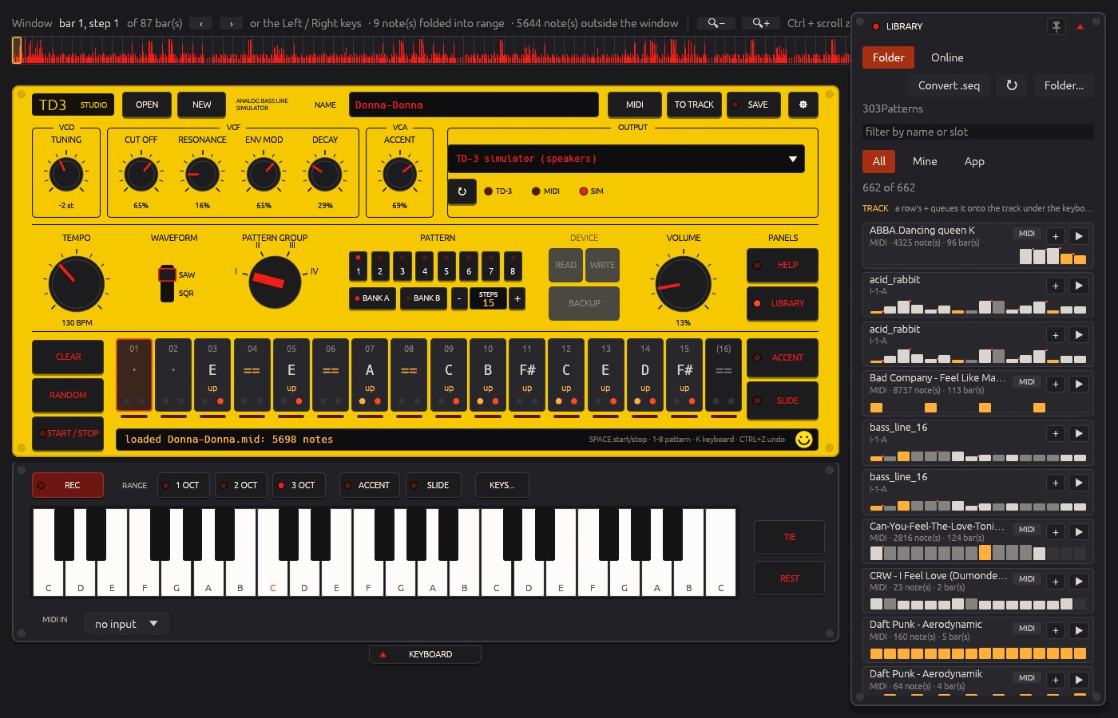
Task: Switch to the Online library tab
Action: (947, 57)
